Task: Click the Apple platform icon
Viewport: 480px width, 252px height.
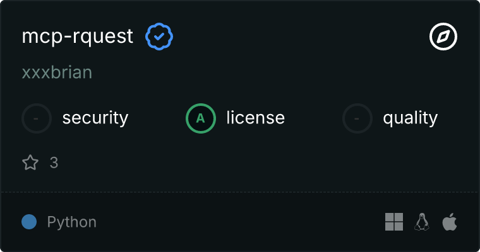Action: point(450,222)
